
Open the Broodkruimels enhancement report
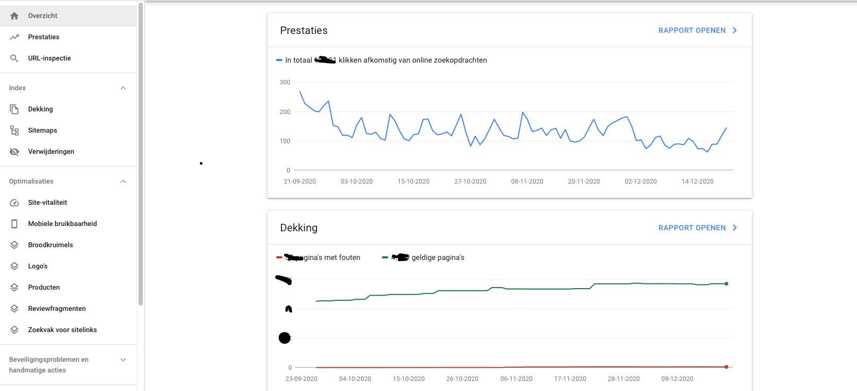click(68, 245)
